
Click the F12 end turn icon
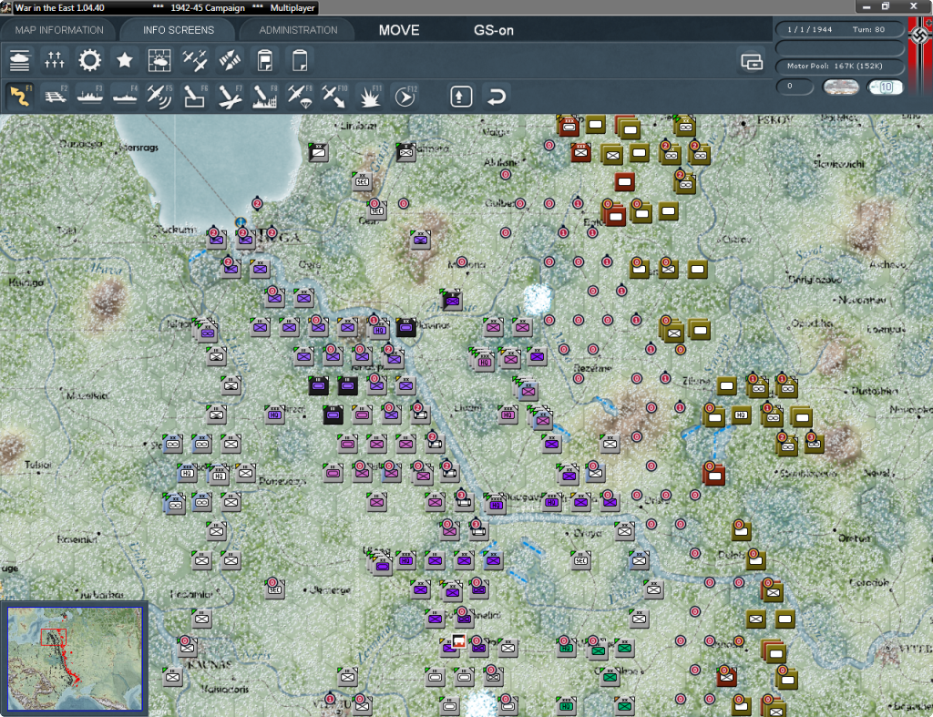pyautogui.click(x=405, y=96)
